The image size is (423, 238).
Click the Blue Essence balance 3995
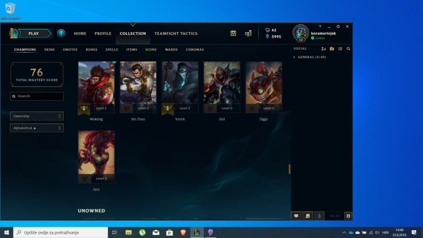273,36
